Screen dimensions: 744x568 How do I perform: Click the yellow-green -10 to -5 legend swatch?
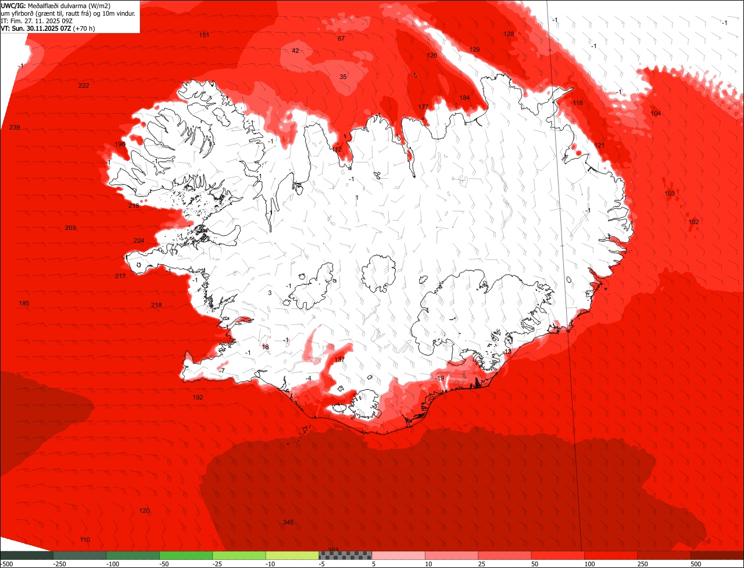(x=292, y=555)
